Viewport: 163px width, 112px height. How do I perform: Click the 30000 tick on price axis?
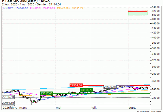coord(156,67)
